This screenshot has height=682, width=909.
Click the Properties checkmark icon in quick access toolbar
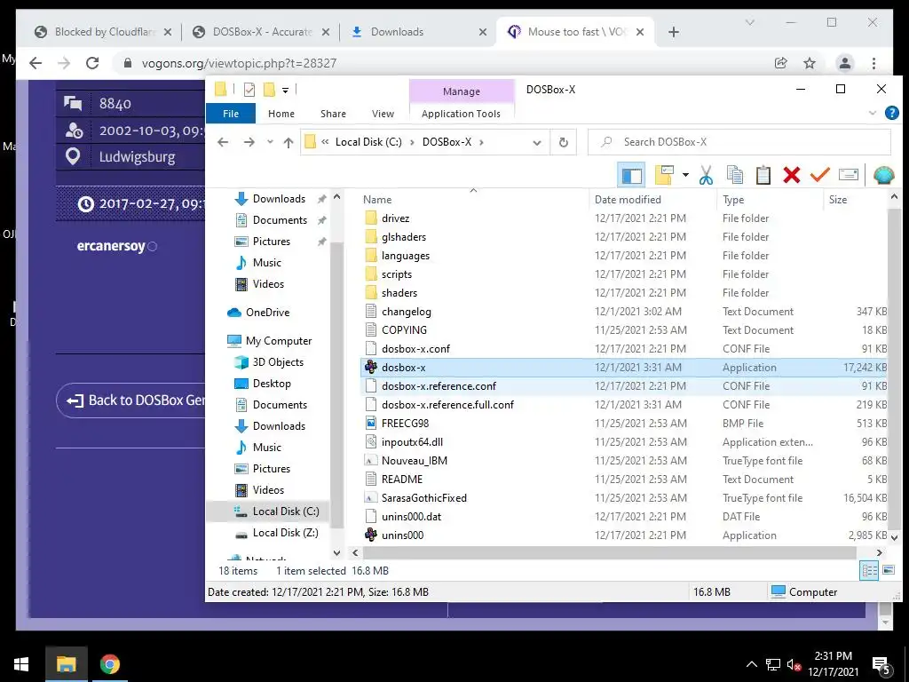pyautogui.click(x=249, y=90)
